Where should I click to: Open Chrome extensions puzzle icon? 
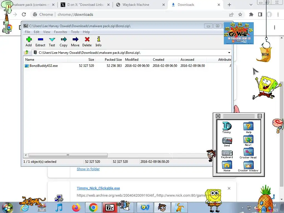251,14
